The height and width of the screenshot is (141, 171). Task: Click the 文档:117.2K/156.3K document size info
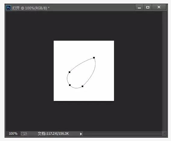pyautogui.click(x=53, y=133)
